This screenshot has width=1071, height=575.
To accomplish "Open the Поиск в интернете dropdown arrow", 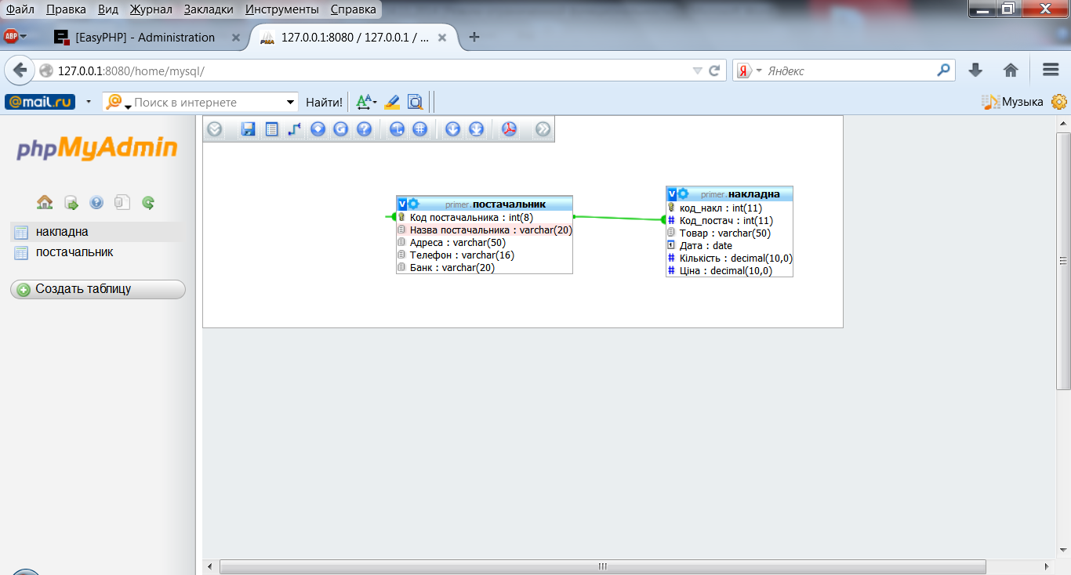I will coord(291,102).
